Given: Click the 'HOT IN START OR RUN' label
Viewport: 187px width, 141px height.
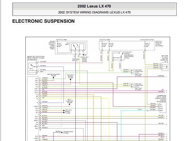Looking at the screenshot, I should pyautogui.click(x=147, y=40).
